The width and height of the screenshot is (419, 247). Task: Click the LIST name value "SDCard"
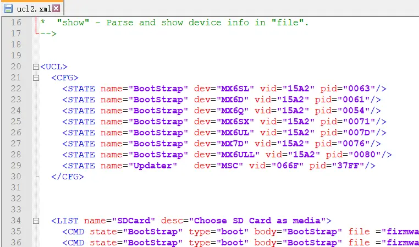pos(134,221)
